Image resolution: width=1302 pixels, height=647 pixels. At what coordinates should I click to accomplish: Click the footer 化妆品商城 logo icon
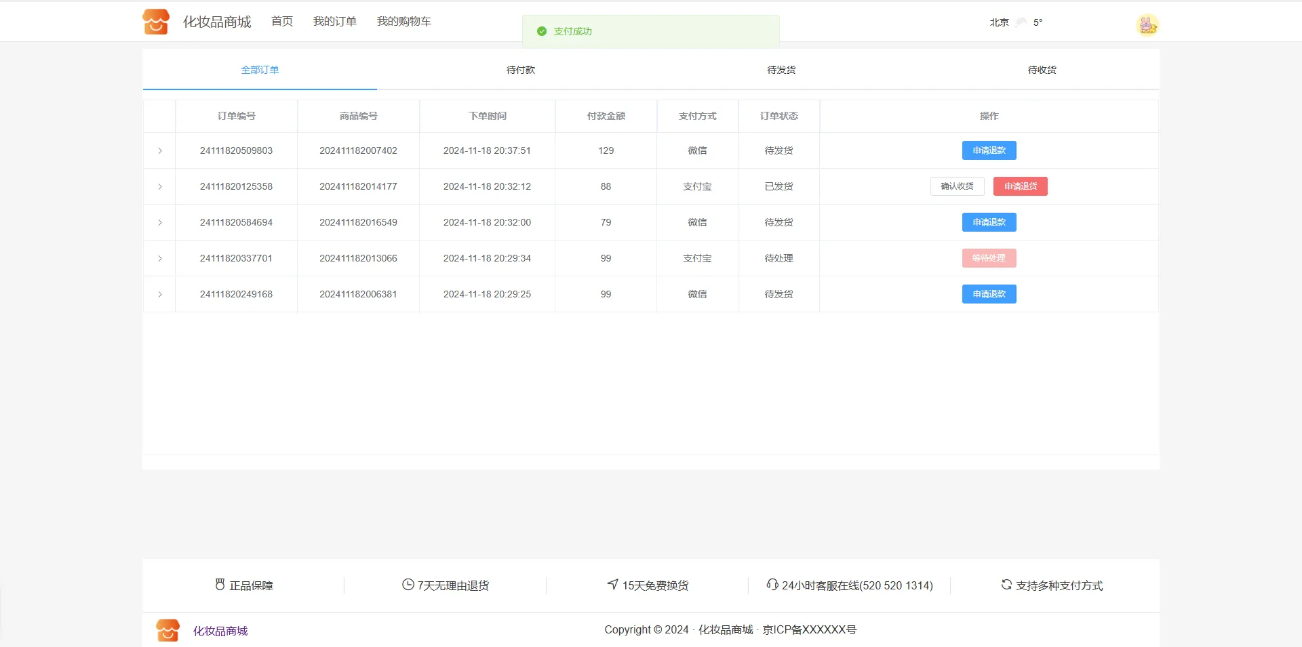click(x=168, y=630)
